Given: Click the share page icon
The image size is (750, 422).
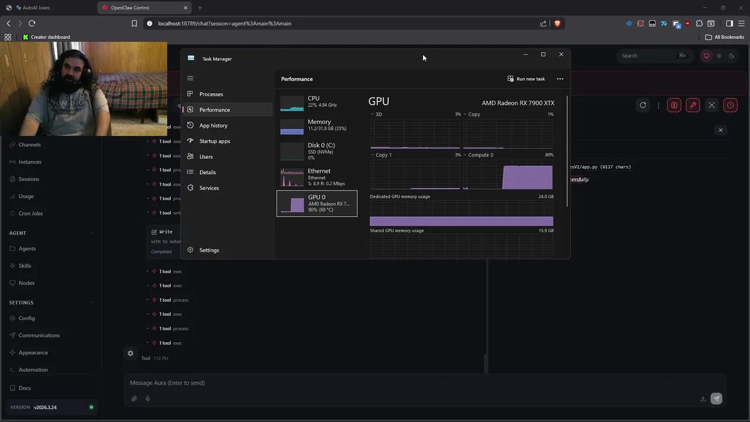Looking at the screenshot, I should coord(543,23).
